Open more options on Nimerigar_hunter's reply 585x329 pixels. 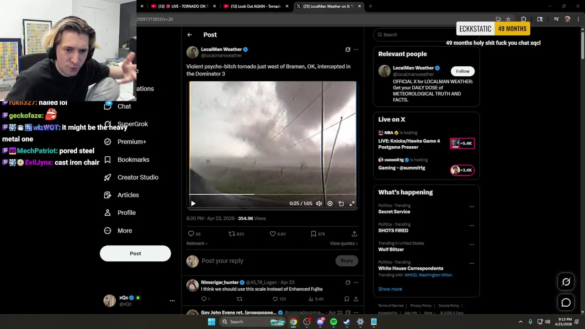(356, 282)
